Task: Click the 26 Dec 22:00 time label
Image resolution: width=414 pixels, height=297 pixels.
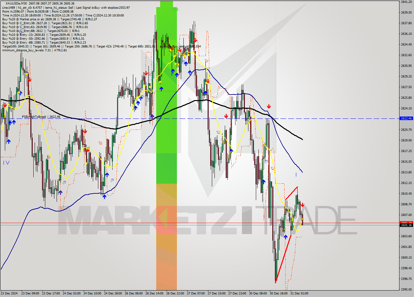Action: tap(175, 293)
